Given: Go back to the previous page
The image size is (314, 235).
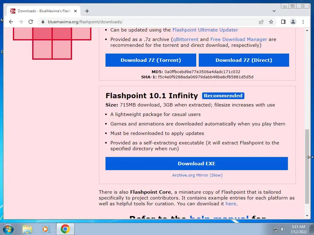Looking at the screenshot, I should 11,22.
